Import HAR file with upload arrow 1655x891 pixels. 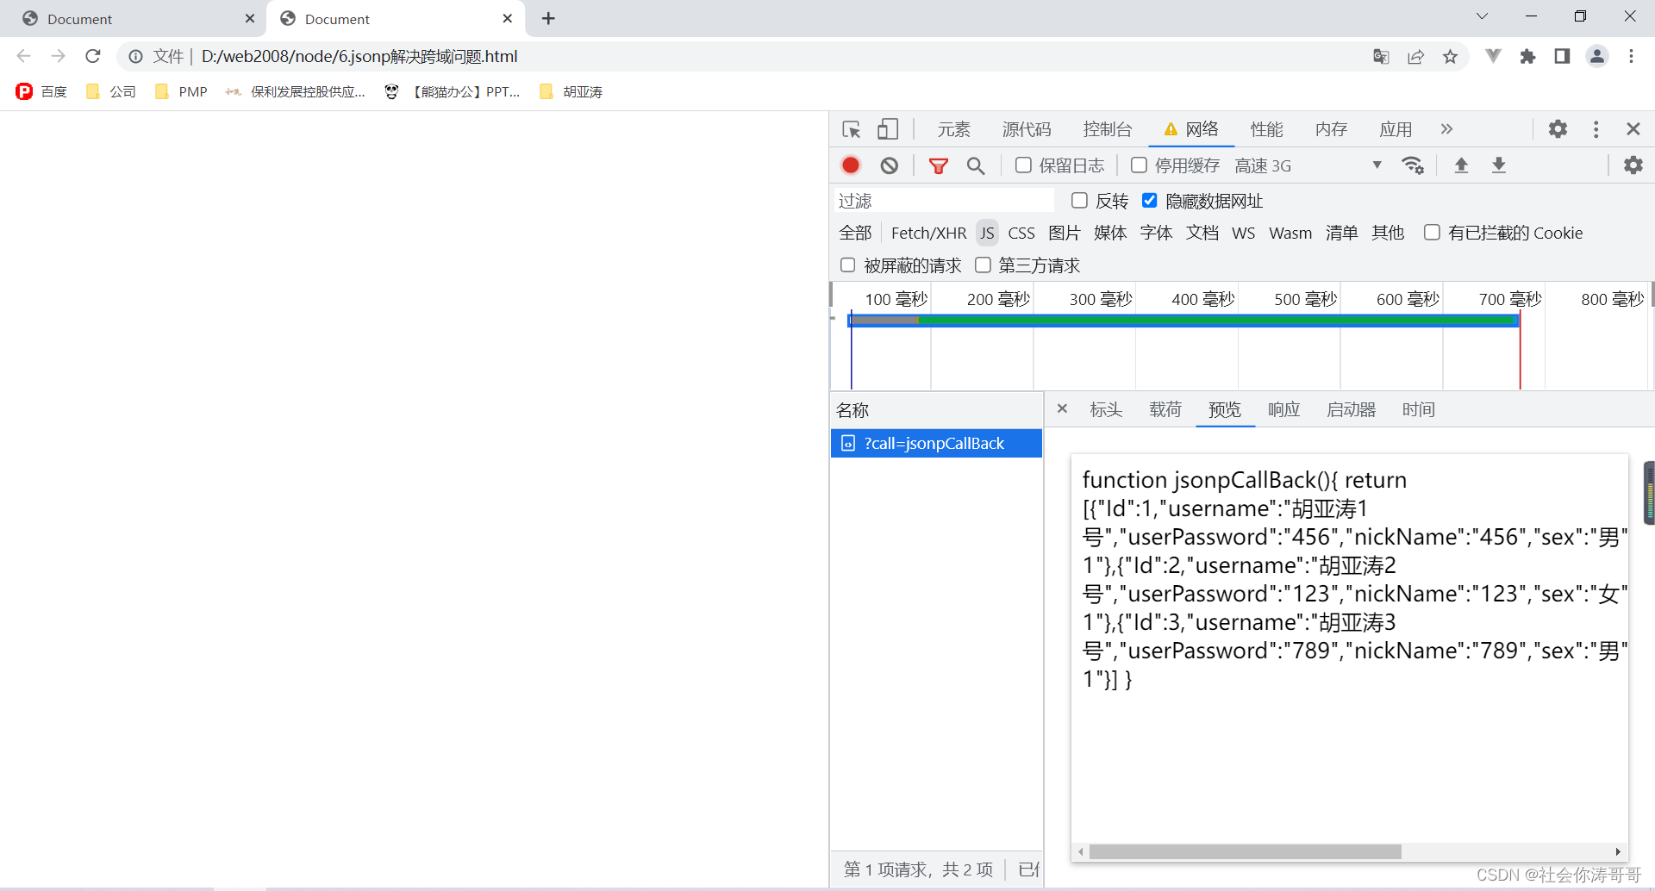[1461, 165]
